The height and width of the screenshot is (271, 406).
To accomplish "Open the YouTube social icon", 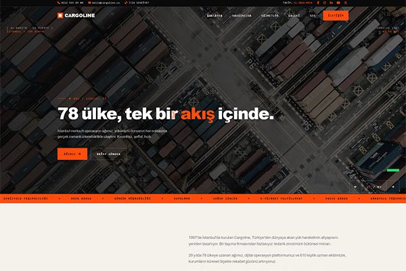I will pyautogui.click(x=338, y=3).
